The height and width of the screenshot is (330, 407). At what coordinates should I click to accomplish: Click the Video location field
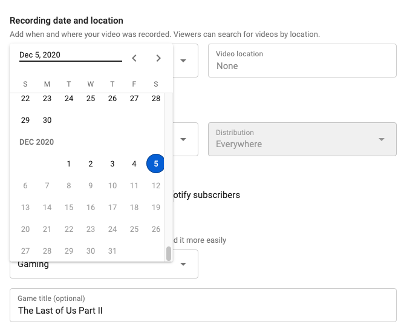click(x=302, y=61)
